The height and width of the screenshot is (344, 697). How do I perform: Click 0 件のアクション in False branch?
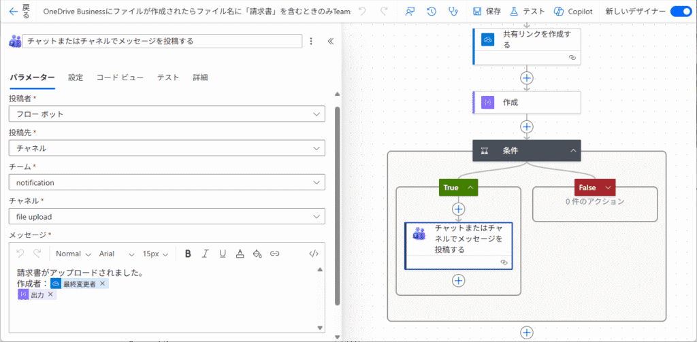tap(595, 201)
